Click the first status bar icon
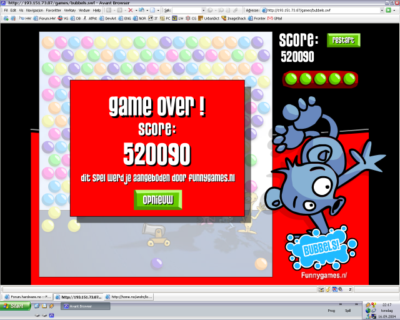Image resolution: width=400 pixels, height=320 pixels. tap(321, 289)
